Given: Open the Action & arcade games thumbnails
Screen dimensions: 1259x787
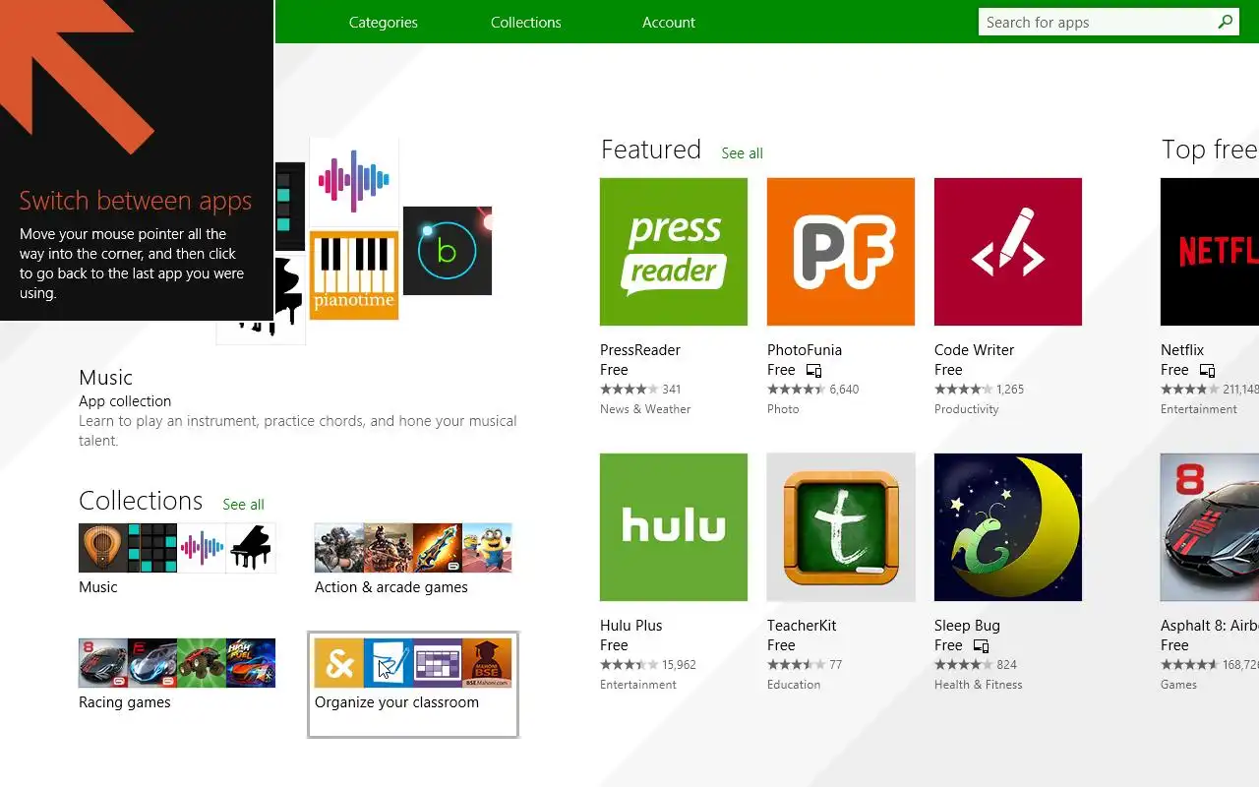Looking at the screenshot, I should click(x=413, y=548).
